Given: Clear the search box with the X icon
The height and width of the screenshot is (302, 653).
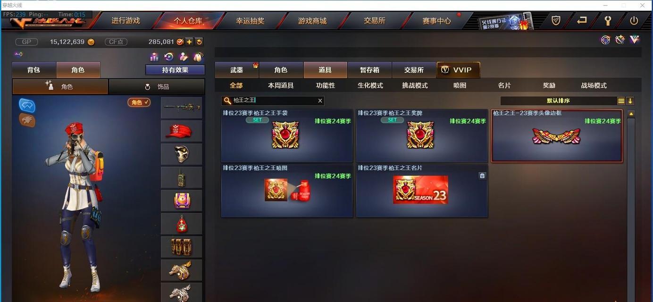Looking at the screenshot, I should (x=320, y=101).
